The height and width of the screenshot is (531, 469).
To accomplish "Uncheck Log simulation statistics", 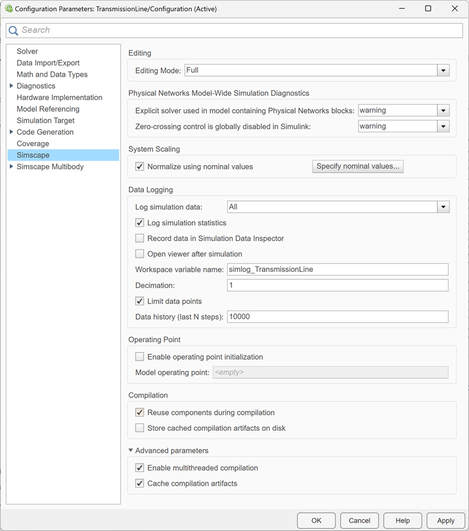I will [x=139, y=223].
